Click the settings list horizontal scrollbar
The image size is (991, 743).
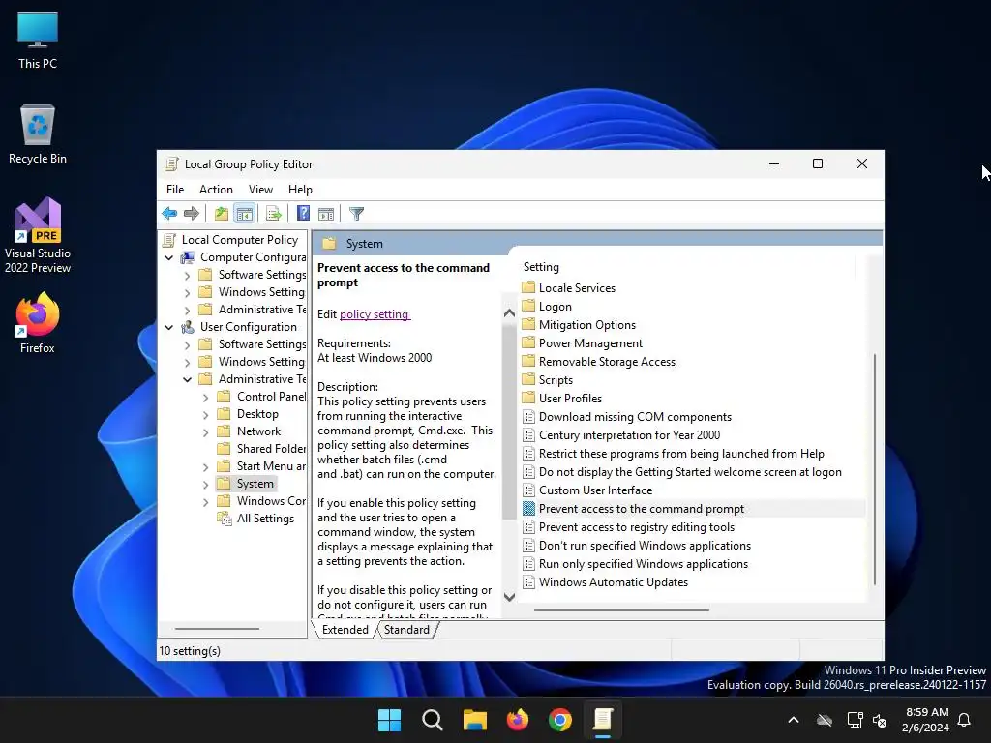pyautogui.click(x=621, y=610)
